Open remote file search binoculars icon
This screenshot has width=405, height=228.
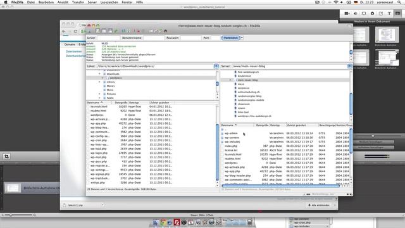pyautogui.click(x=166, y=31)
